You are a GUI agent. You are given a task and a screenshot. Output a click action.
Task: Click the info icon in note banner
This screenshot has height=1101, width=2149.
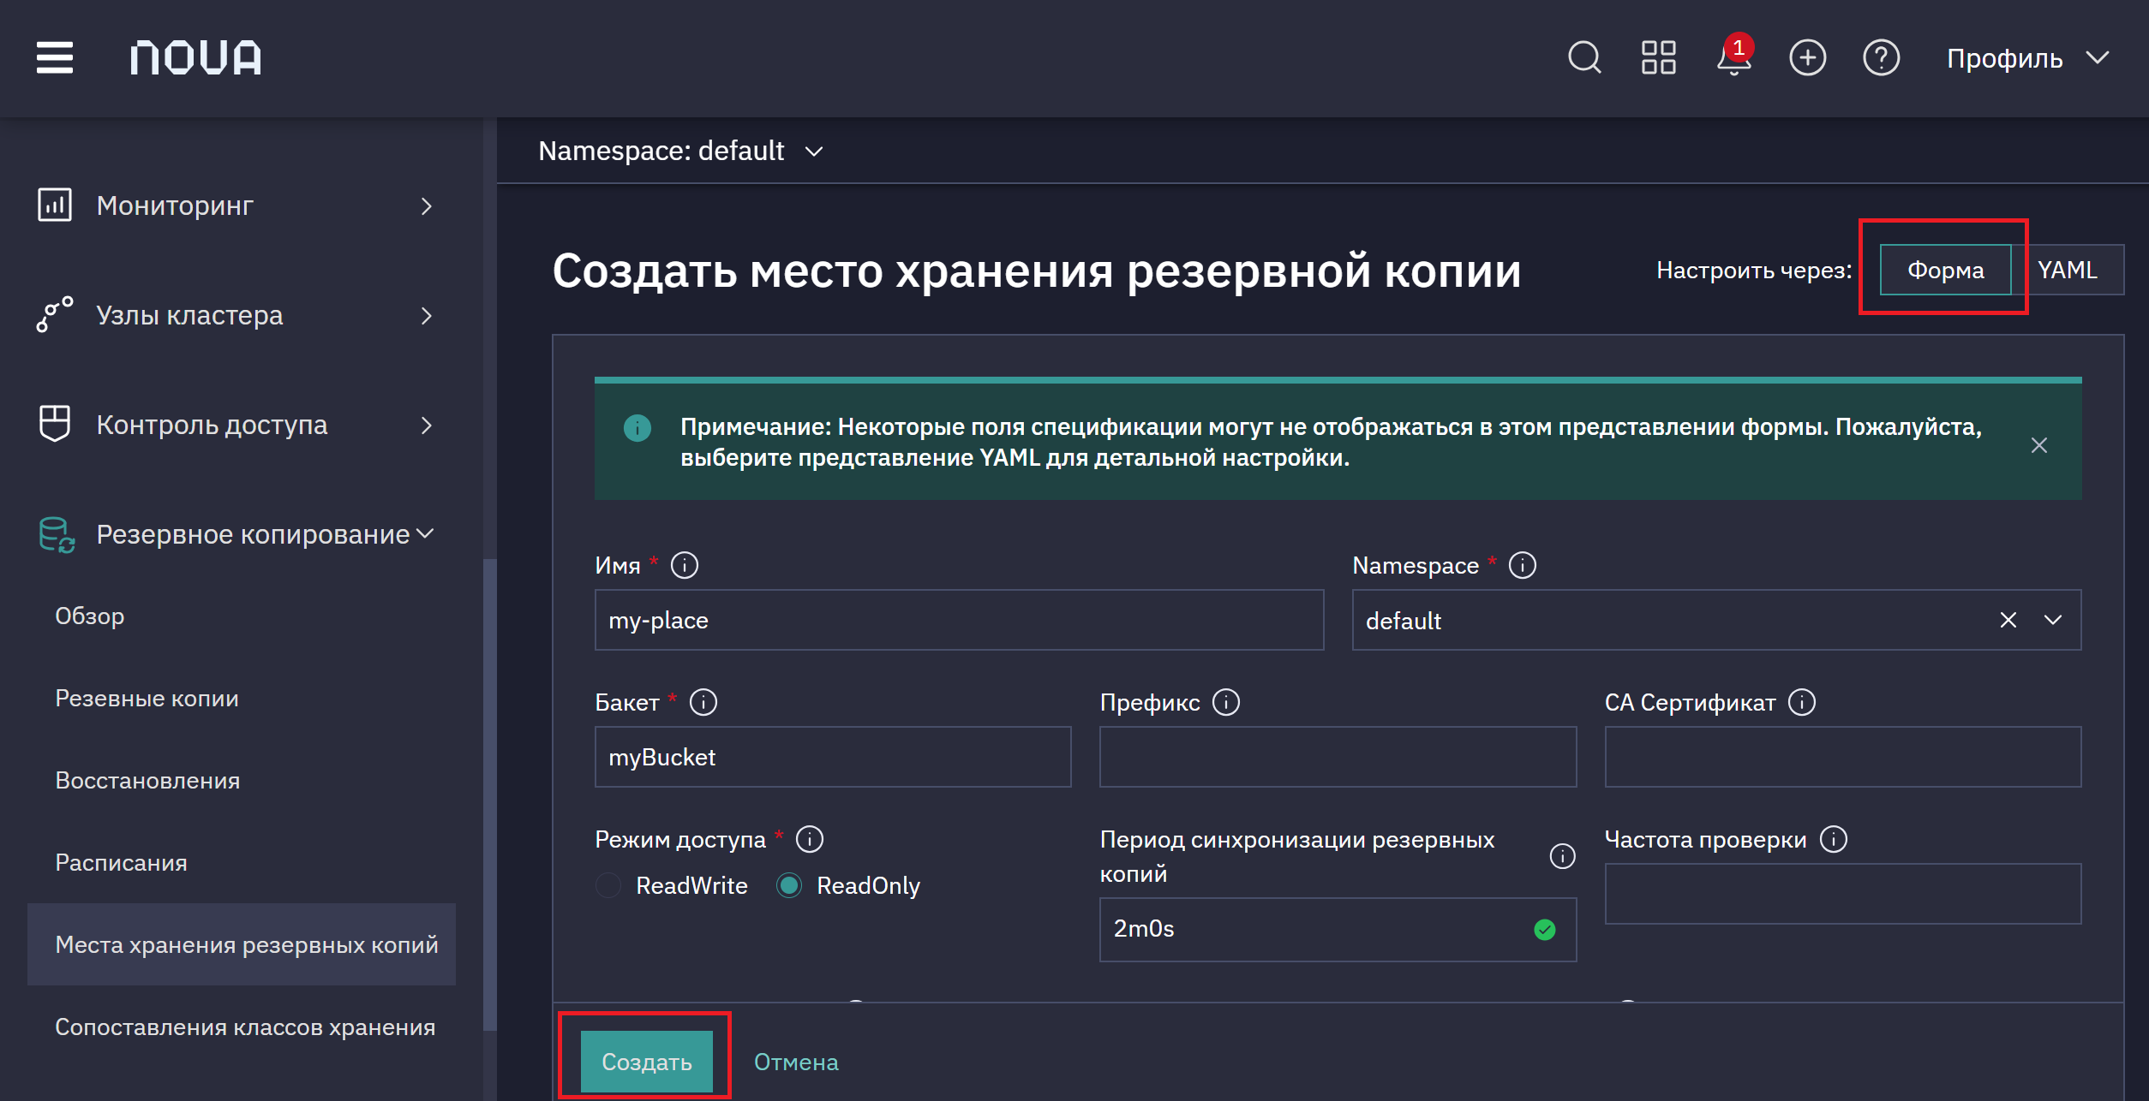638,427
